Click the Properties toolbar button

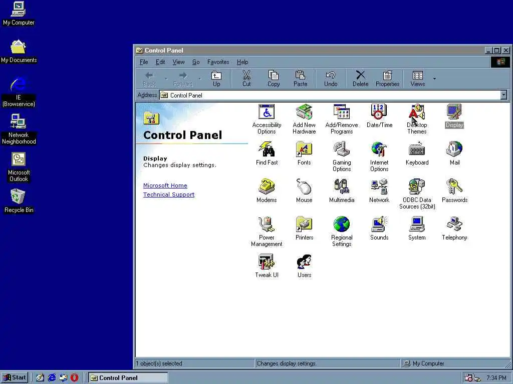coord(387,78)
